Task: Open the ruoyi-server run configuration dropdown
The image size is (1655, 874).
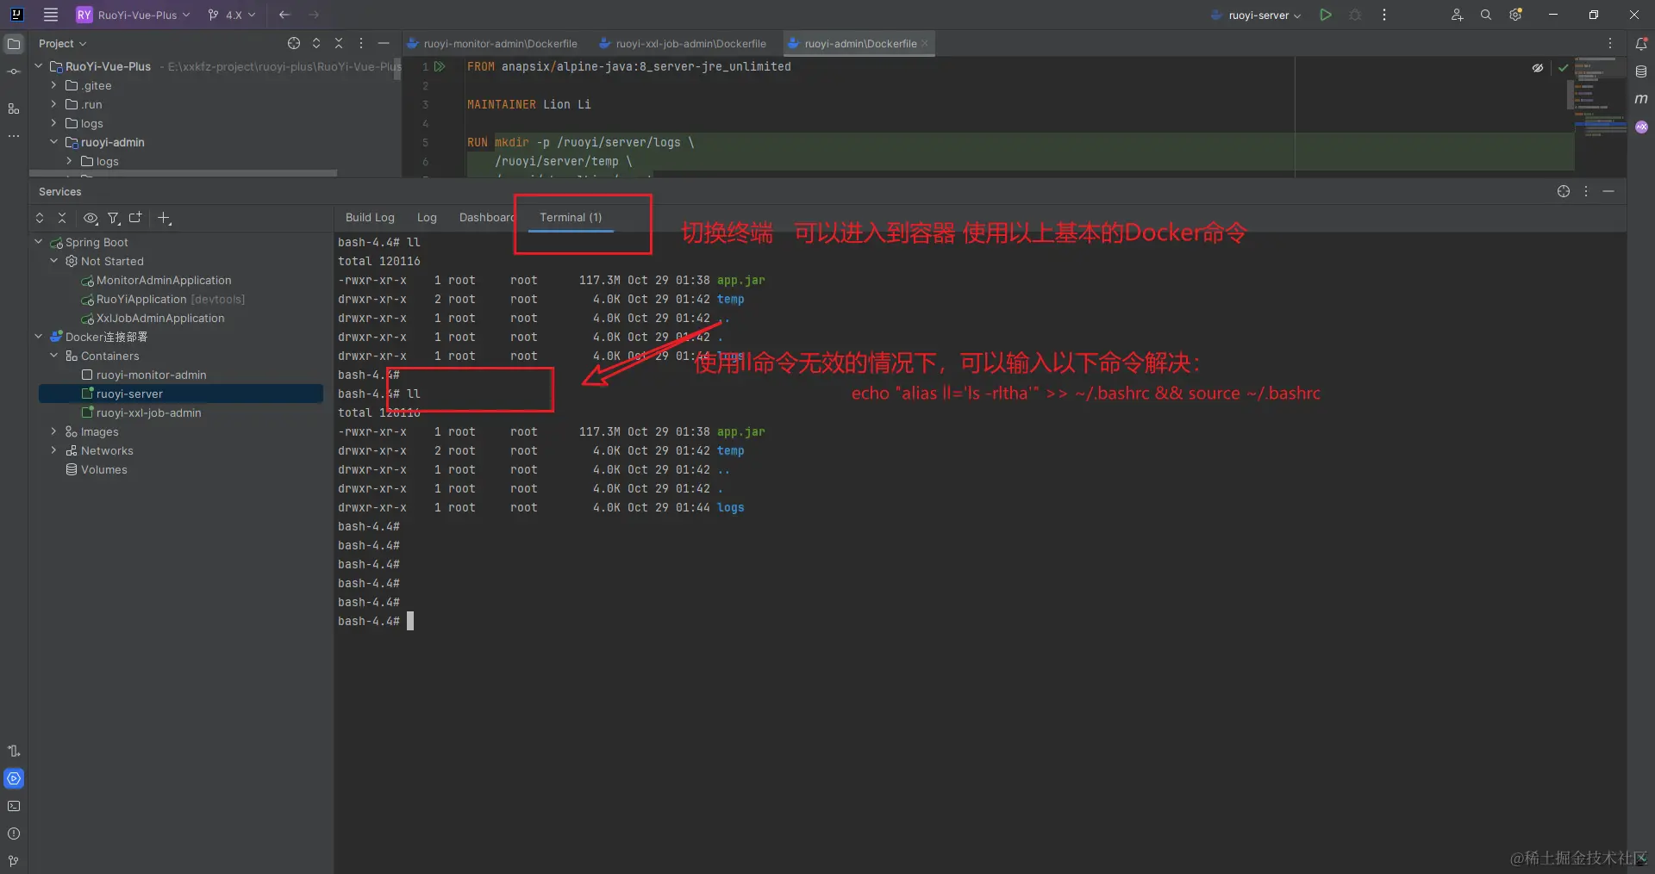Action: [x=1256, y=15]
